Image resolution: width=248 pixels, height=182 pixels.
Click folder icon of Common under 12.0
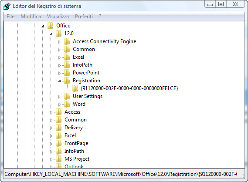67,49
